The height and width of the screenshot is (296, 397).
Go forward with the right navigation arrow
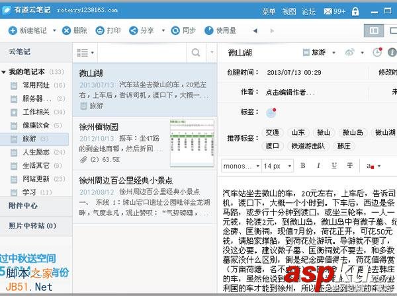(272, 31)
